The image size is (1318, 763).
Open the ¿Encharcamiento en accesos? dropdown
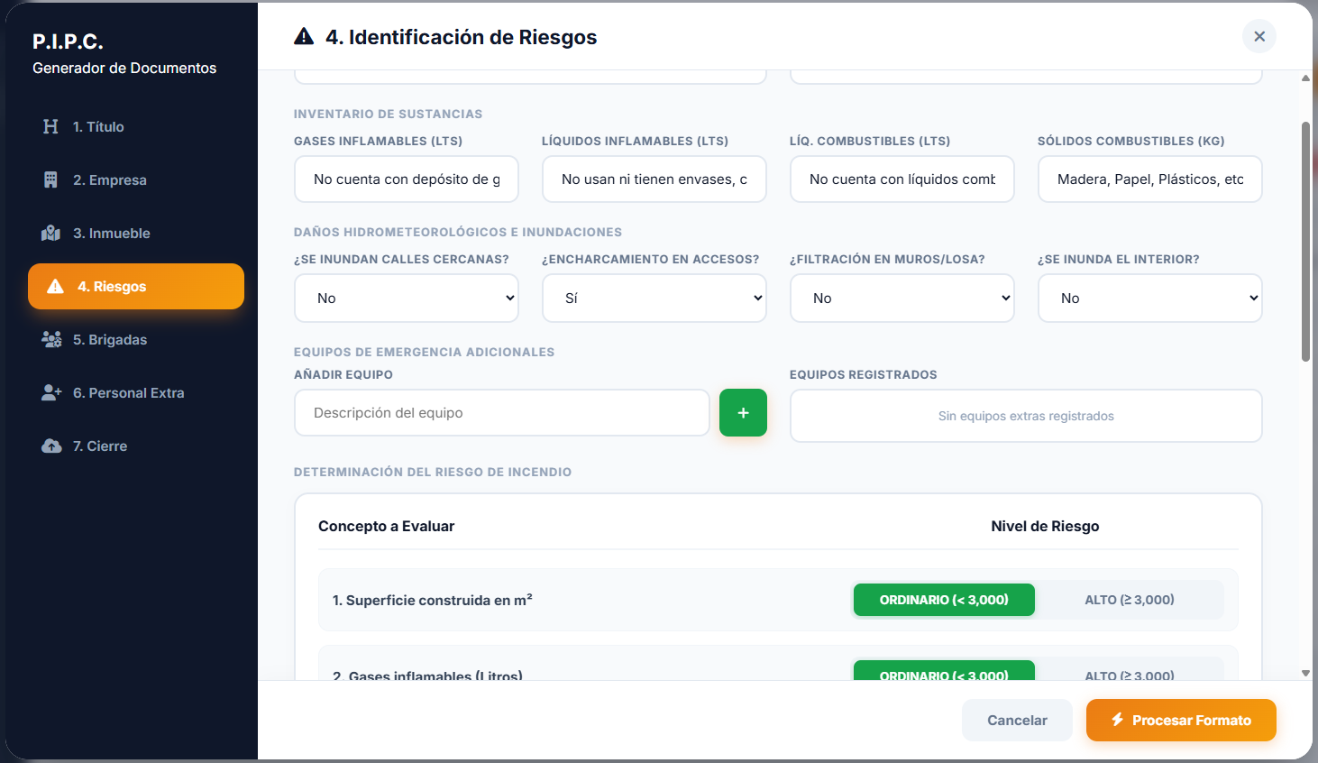(654, 298)
